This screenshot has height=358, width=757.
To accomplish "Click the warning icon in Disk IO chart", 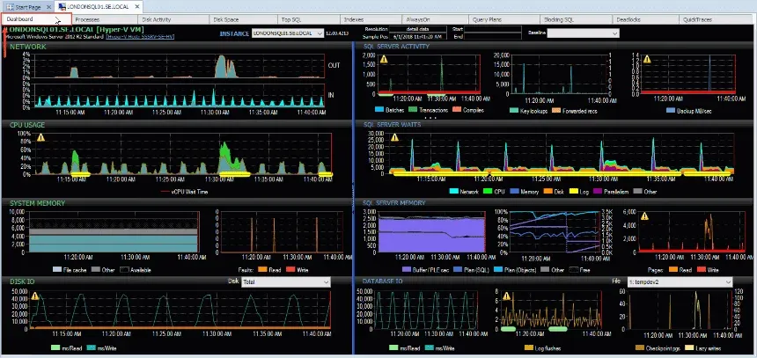I will pyautogui.click(x=34, y=296).
